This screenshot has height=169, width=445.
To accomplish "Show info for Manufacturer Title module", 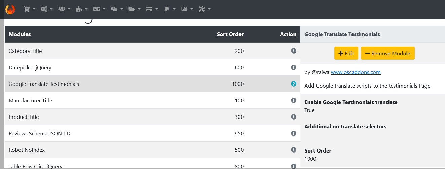I will [x=294, y=100].
